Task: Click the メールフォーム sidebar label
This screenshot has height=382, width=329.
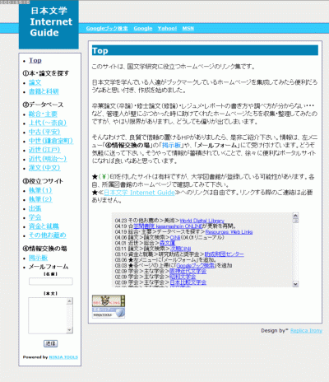Action: click(49, 267)
